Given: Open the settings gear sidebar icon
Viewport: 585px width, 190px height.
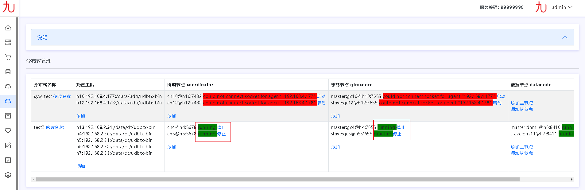Looking at the screenshot, I should click(x=8, y=175).
